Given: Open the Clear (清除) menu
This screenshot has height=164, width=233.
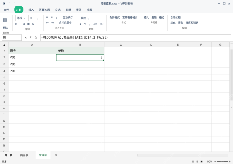Looking at the screenshot, I should pyautogui.click(x=181, y=23).
